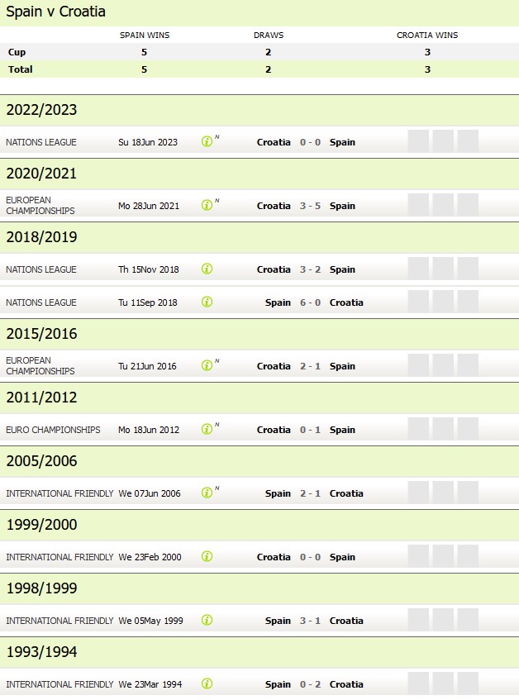
Task: Click the Croatia 3 - 5 Spain score
Action: 310,206
